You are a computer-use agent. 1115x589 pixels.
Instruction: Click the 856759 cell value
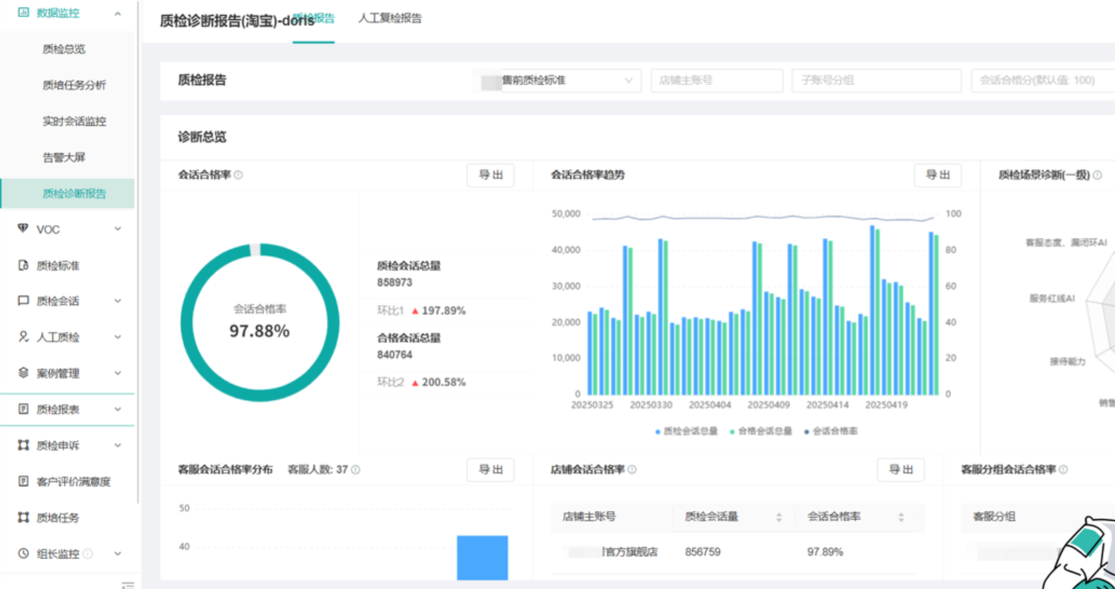point(703,552)
